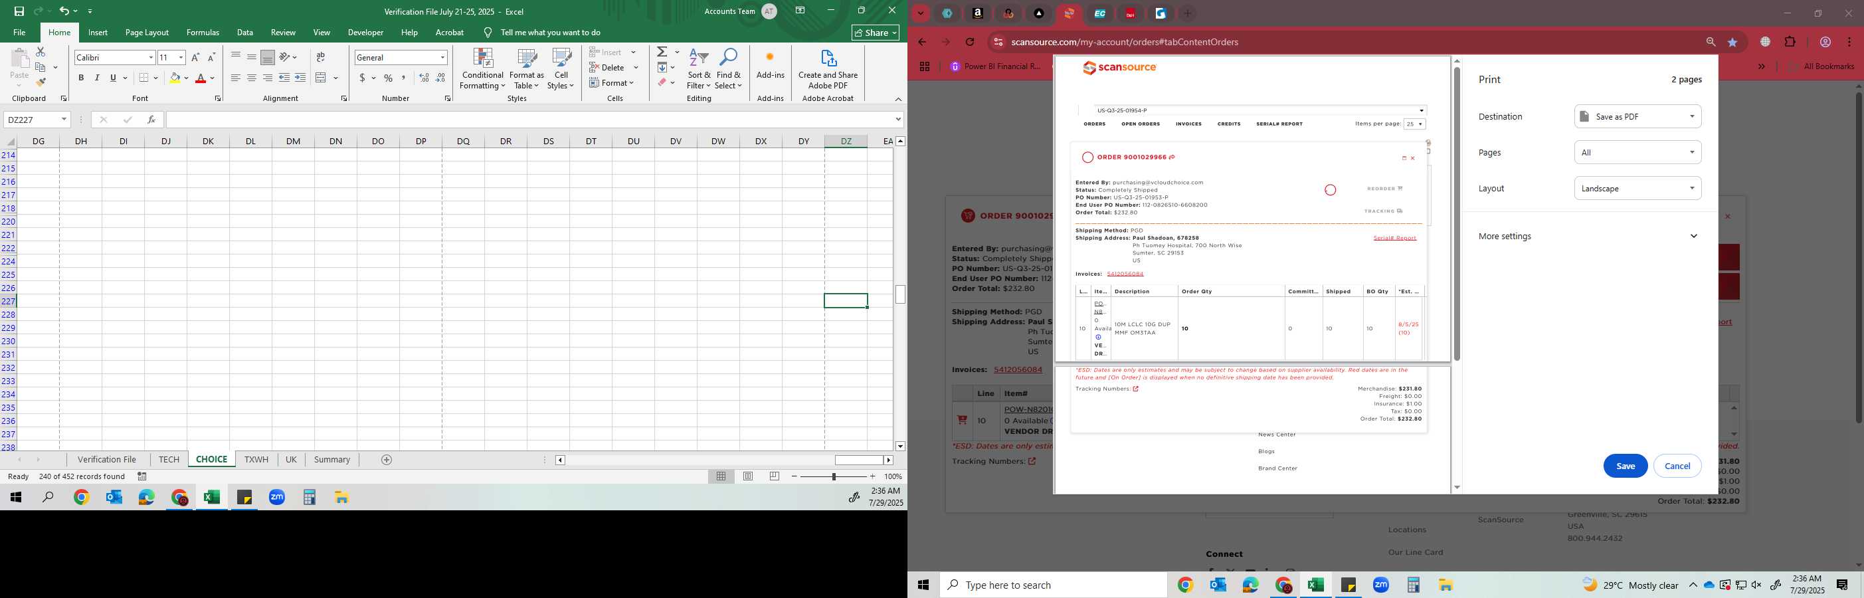Open the Destination Save as PDF dropdown
Image resolution: width=1864 pixels, height=598 pixels.
point(1637,116)
